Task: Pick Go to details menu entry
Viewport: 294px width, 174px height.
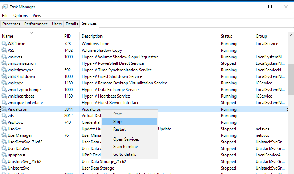Action: 125,154
